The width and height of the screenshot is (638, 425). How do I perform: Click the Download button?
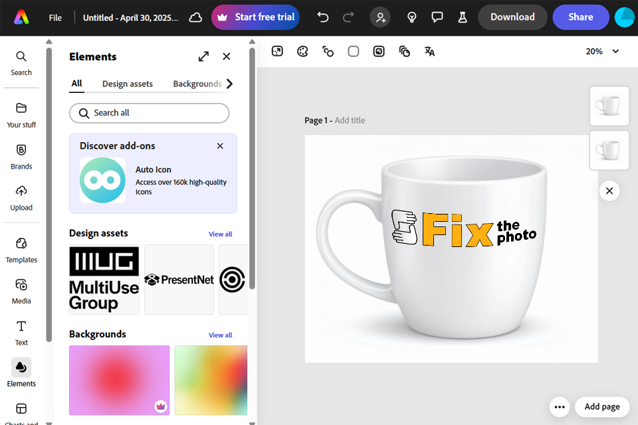[x=512, y=17]
